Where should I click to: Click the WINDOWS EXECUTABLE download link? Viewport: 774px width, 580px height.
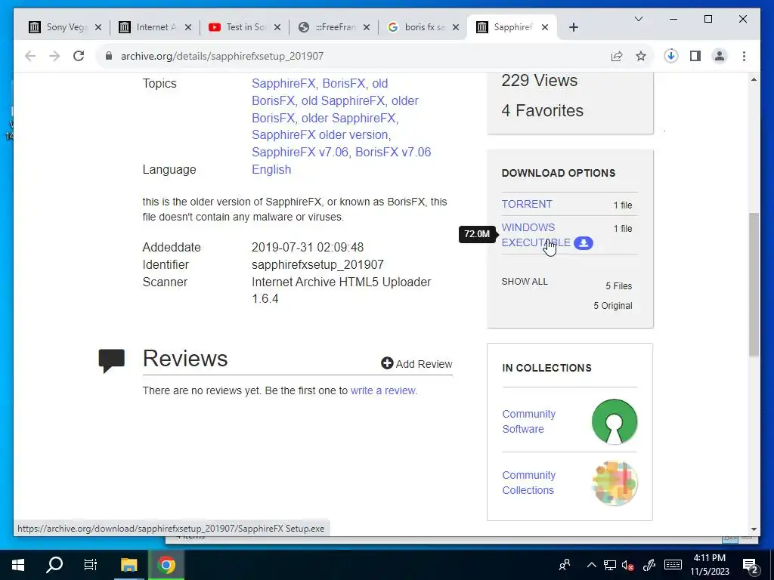(536, 236)
